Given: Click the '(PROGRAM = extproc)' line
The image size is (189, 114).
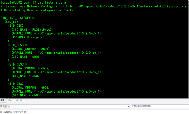Looking at the screenshot, I should [28, 37].
